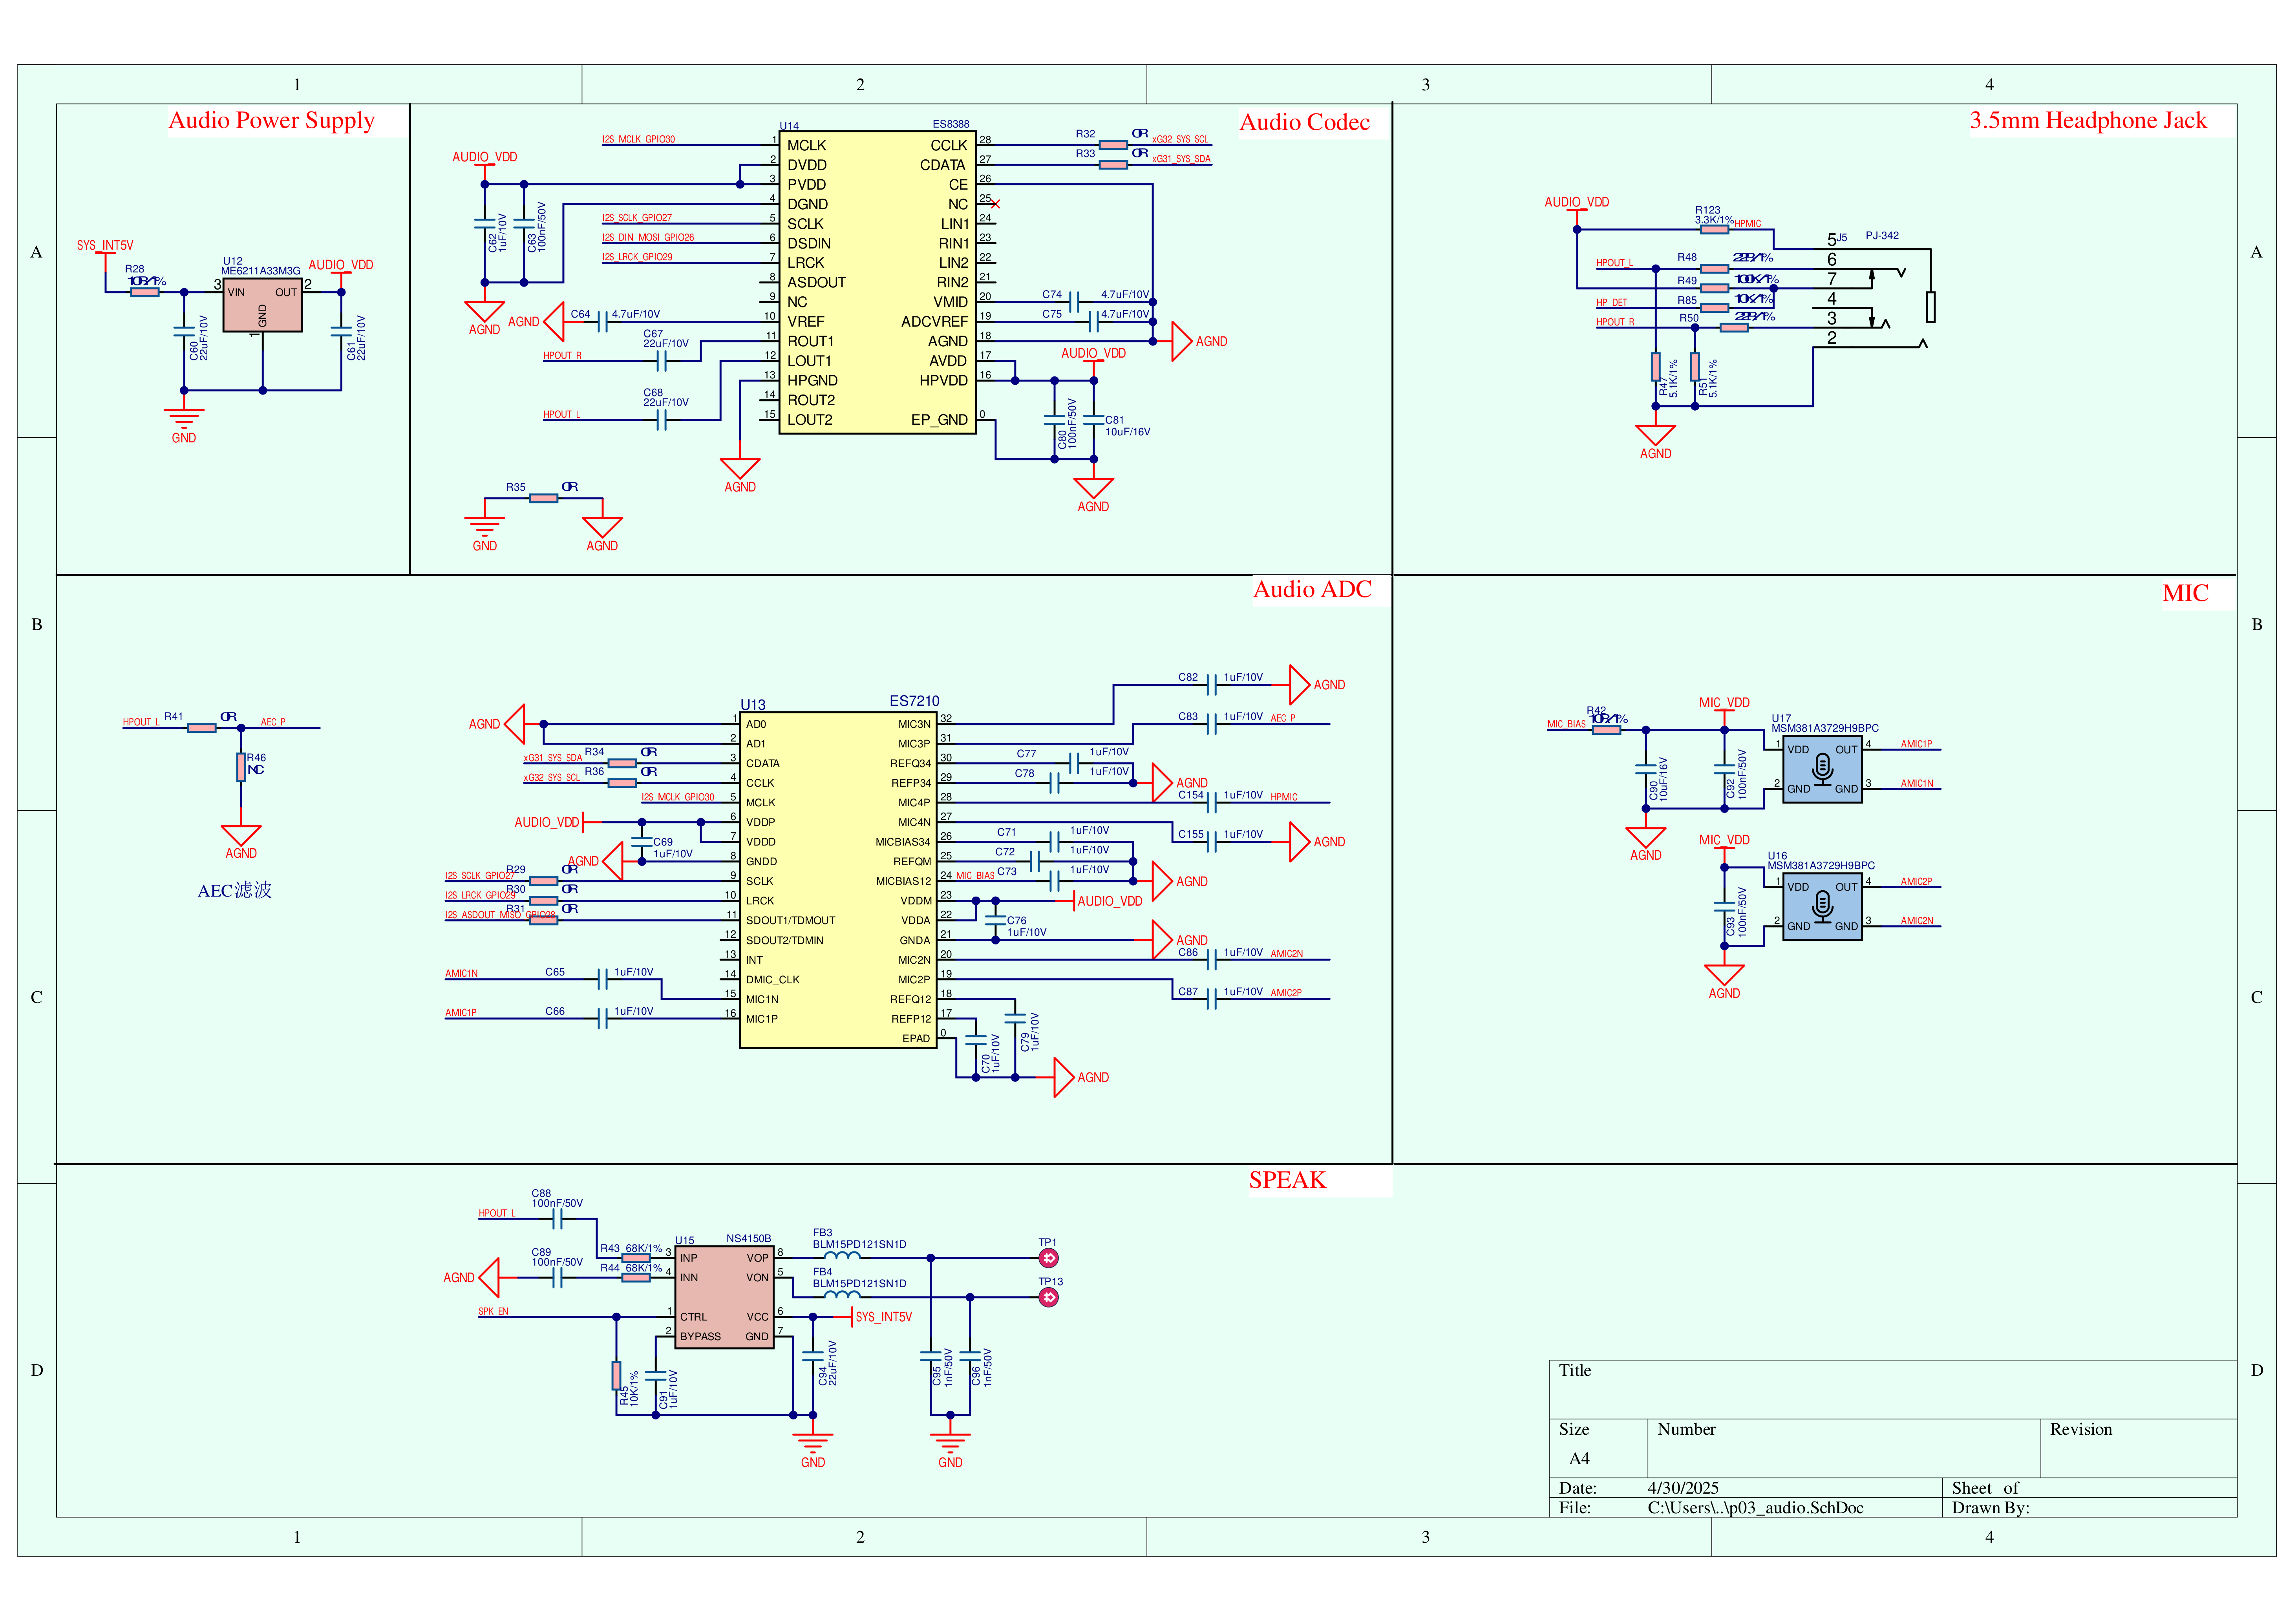The image size is (2296, 1622).
Task: Select capacitor C61 22uF/10V
Action: pyautogui.click(x=341, y=331)
